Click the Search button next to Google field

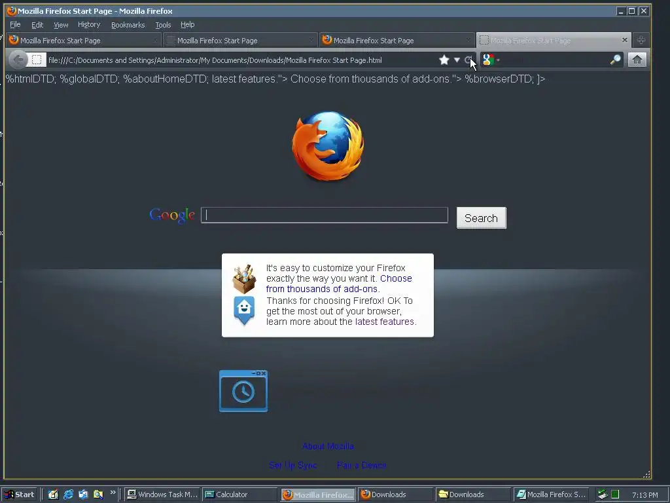pos(481,217)
